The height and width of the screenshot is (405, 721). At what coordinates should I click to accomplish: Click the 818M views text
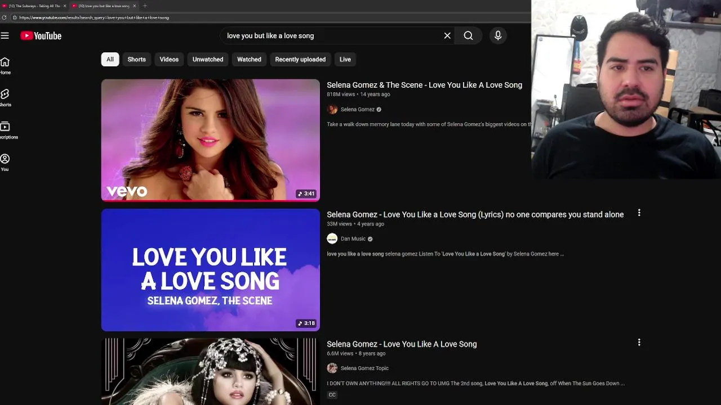pyautogui.click(x=341, y=94)
